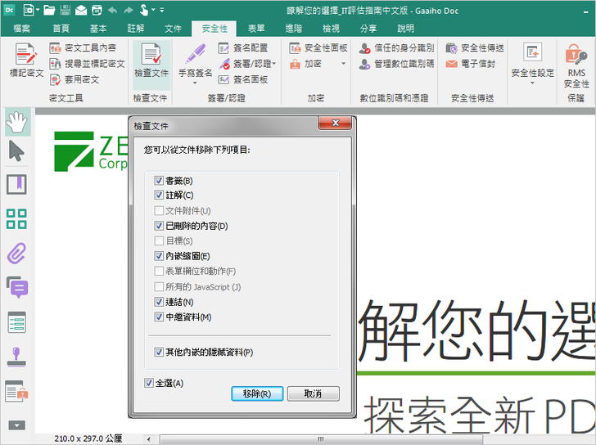
Task: Select the arrow pointer tool
Action: click(x=16, y=151)
